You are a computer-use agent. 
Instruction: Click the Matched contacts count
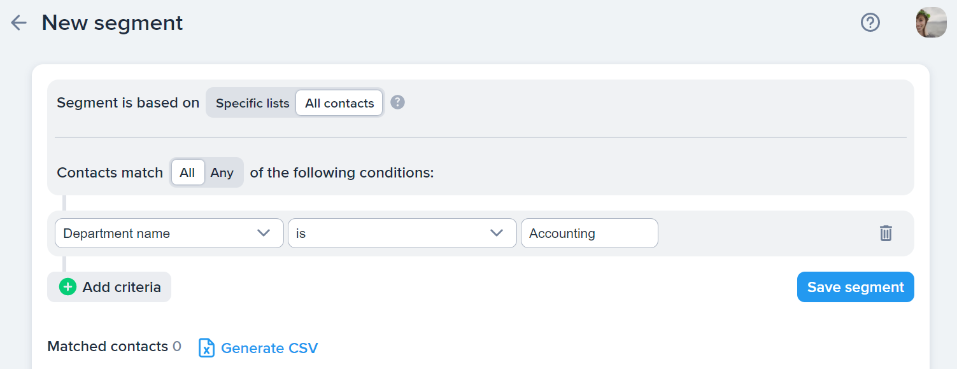pos(176,347)
